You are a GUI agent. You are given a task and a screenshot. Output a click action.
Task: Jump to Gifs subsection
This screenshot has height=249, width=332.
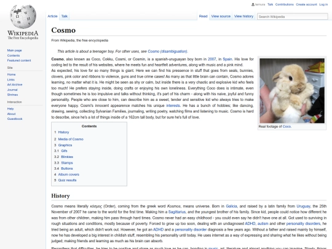[x=64, y=151]
